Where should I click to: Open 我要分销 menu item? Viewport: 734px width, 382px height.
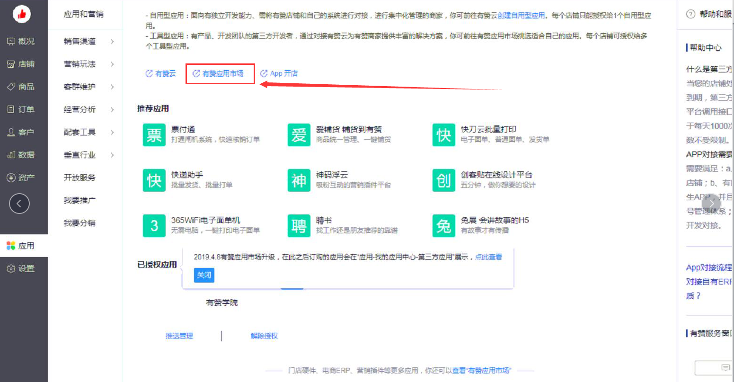tap(80, 223)
